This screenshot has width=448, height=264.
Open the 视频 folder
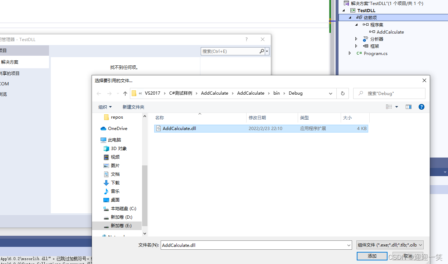111,157
